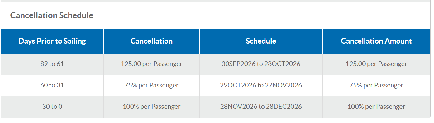Select the 28NOV2026 to 28DEC2026 schedule cell
The height and width of the screenshot is (123, 434).
261,107
